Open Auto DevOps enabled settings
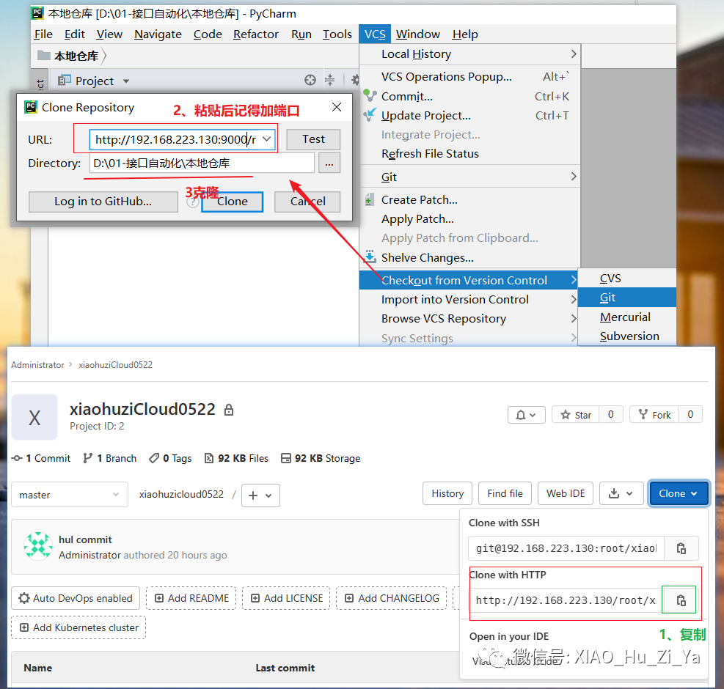Image resolution: width=724 pixels, height=689 pixels. coord(76,598)
